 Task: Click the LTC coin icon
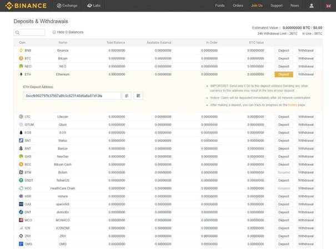[21, 116]
